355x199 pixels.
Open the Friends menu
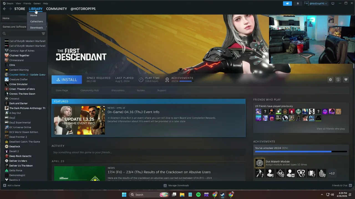(x=27, y=3)
